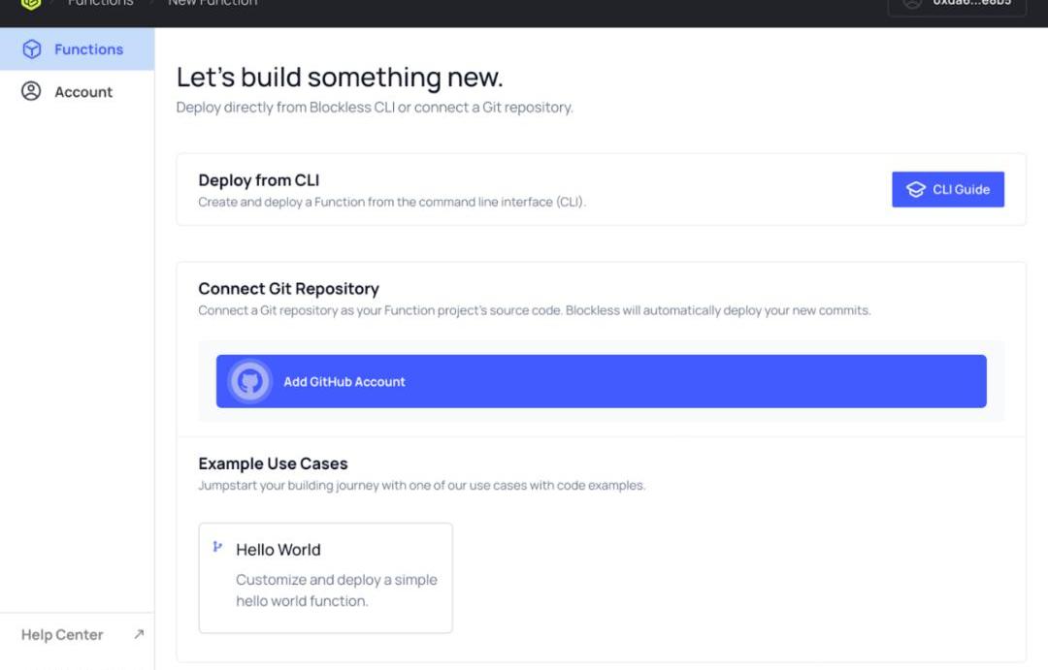Switch to Functions sidebar item label
1048x670 pixels.
pos(89,49)
